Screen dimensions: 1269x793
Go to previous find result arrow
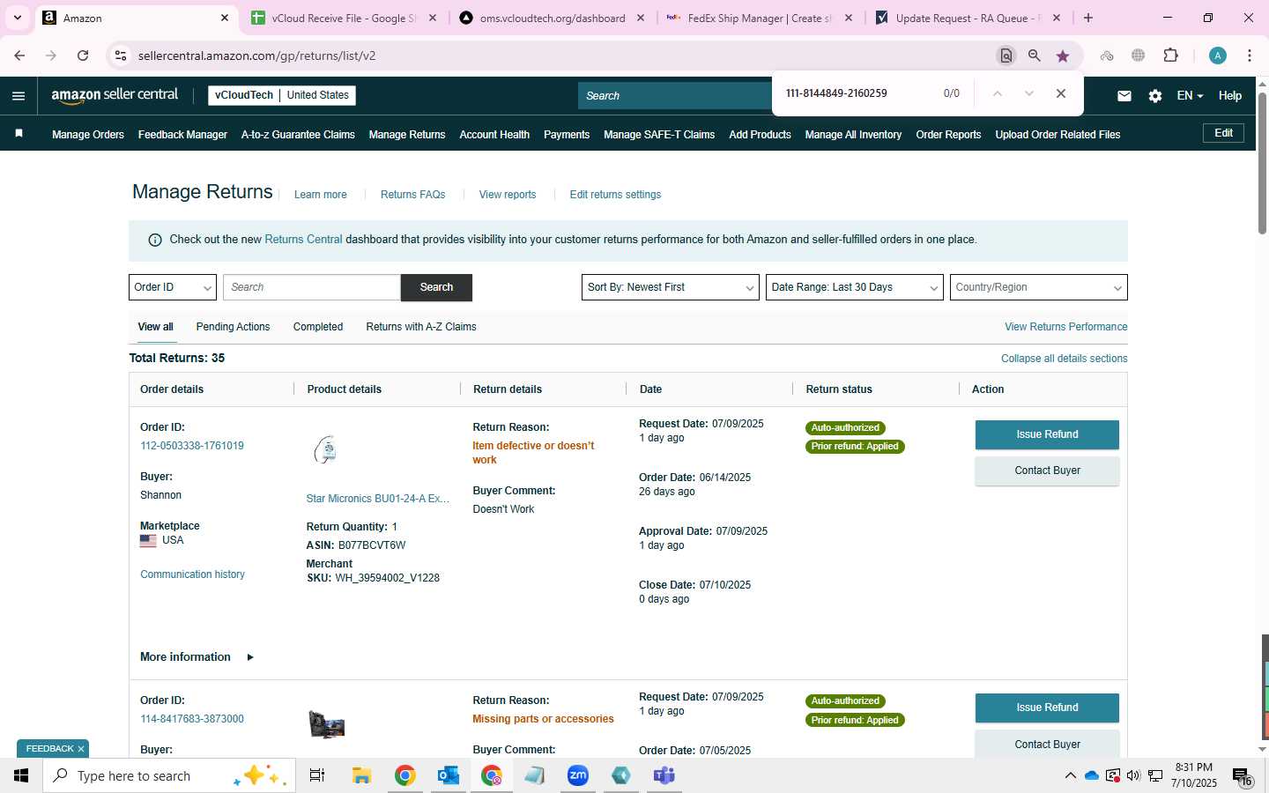[x=998, y=93]
